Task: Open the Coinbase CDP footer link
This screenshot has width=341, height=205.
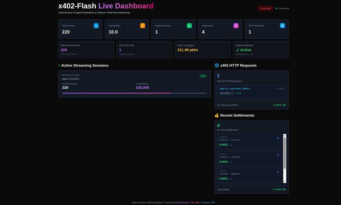Action: pos(208,202)
